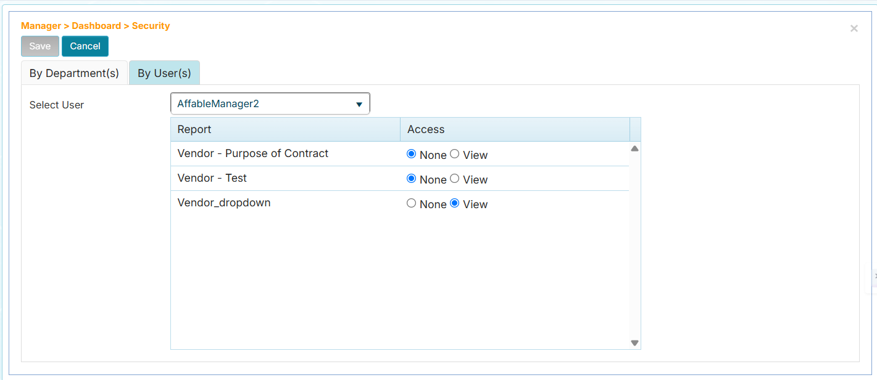The image size is (877, 380).
Task: Select View access for Vendor - Purpose of Contract
Action: point(454,154)
